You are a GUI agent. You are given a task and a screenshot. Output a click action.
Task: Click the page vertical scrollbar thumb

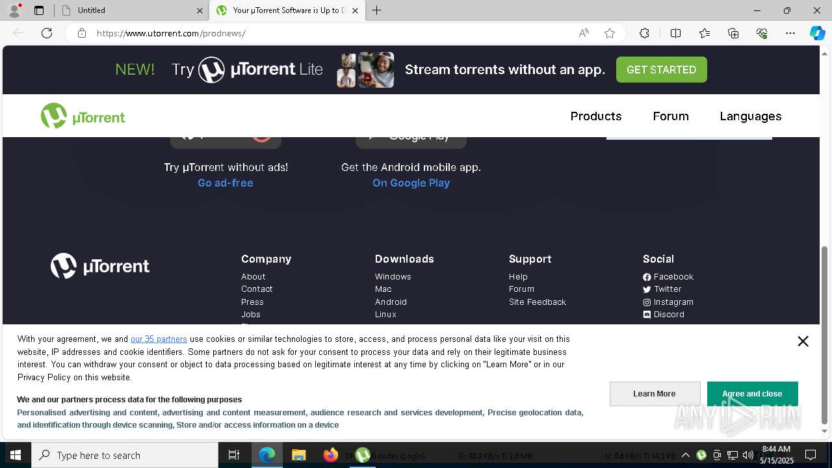tap(825, 335)
